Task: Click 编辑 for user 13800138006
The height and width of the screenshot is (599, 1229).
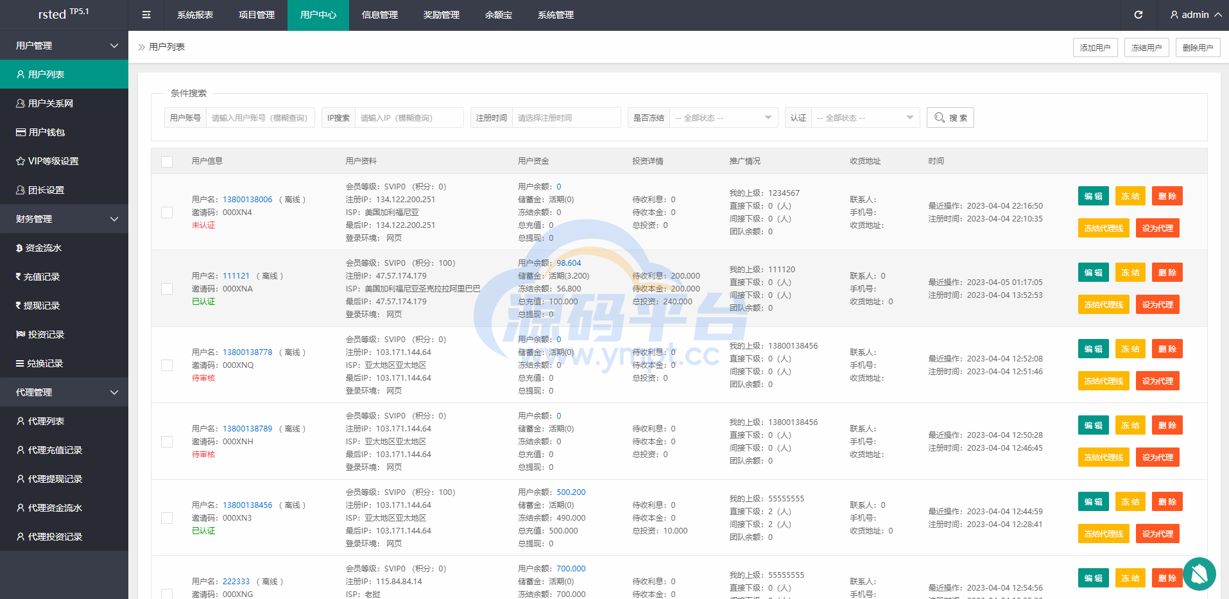Action: 1094,196
